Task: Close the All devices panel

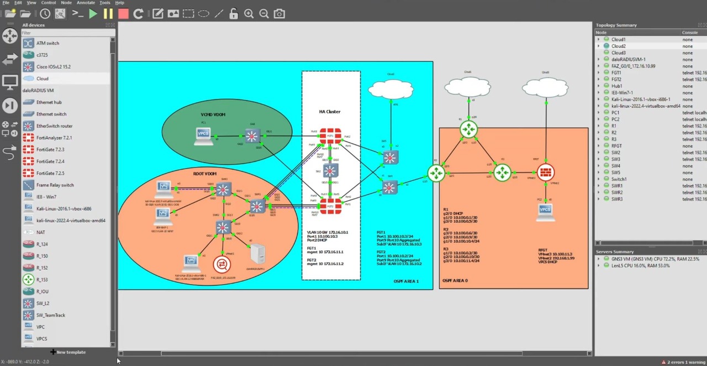Action: click(x=113, y=25)
